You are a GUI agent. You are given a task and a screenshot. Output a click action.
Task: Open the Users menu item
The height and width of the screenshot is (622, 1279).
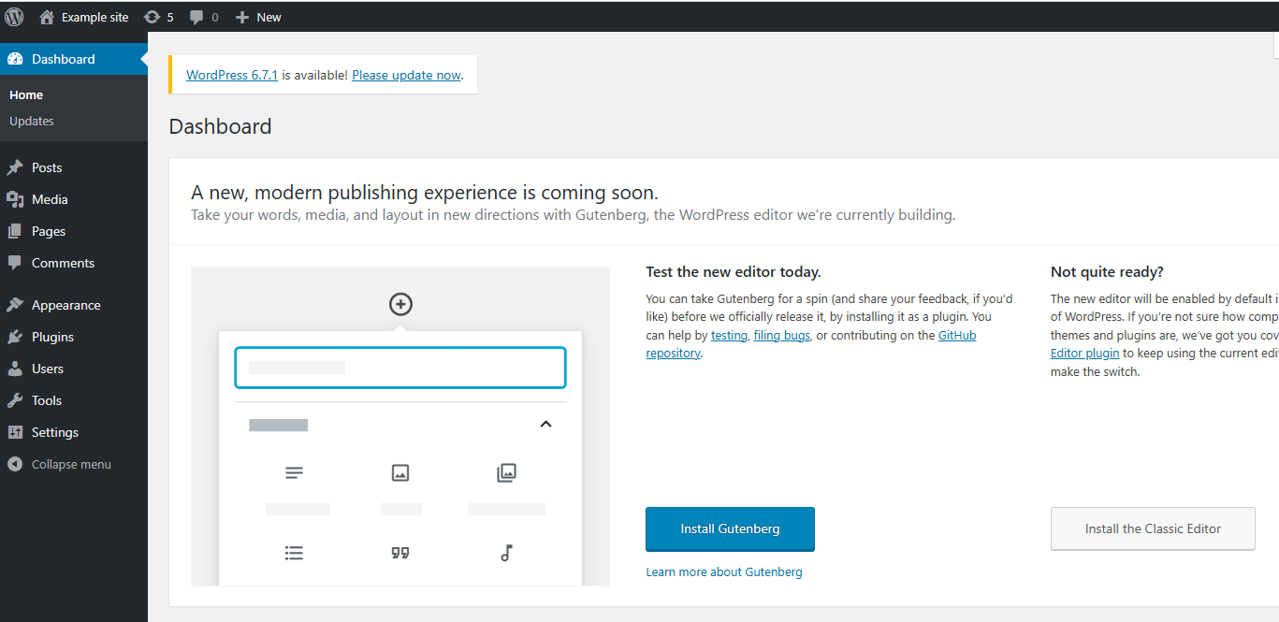coord(47,369)
